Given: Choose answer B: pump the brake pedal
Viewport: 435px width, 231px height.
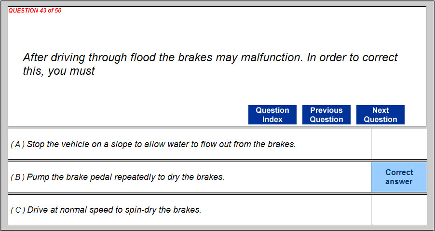Looking at the screenshot, I should (x=125, y=177).
